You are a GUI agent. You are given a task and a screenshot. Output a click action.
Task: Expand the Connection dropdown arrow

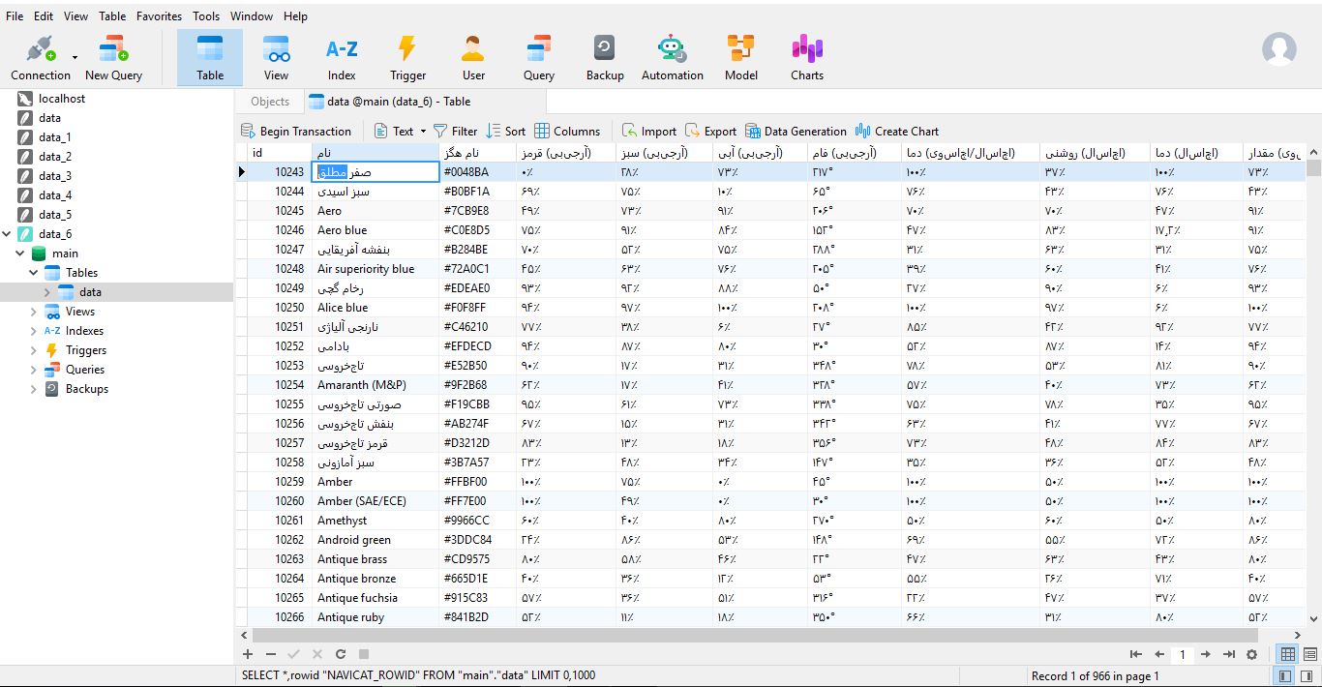pos(75,57)
